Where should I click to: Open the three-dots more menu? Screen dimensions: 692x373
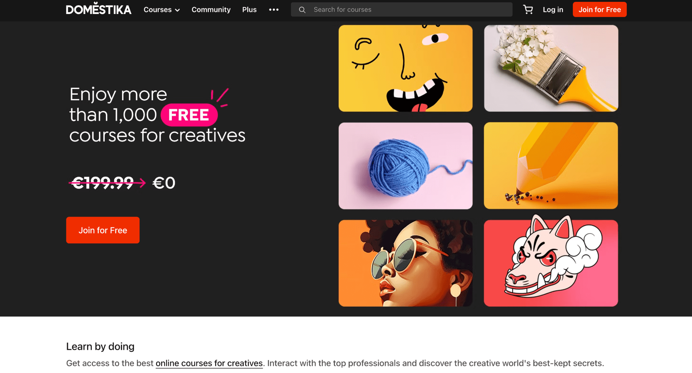(274, 10)
